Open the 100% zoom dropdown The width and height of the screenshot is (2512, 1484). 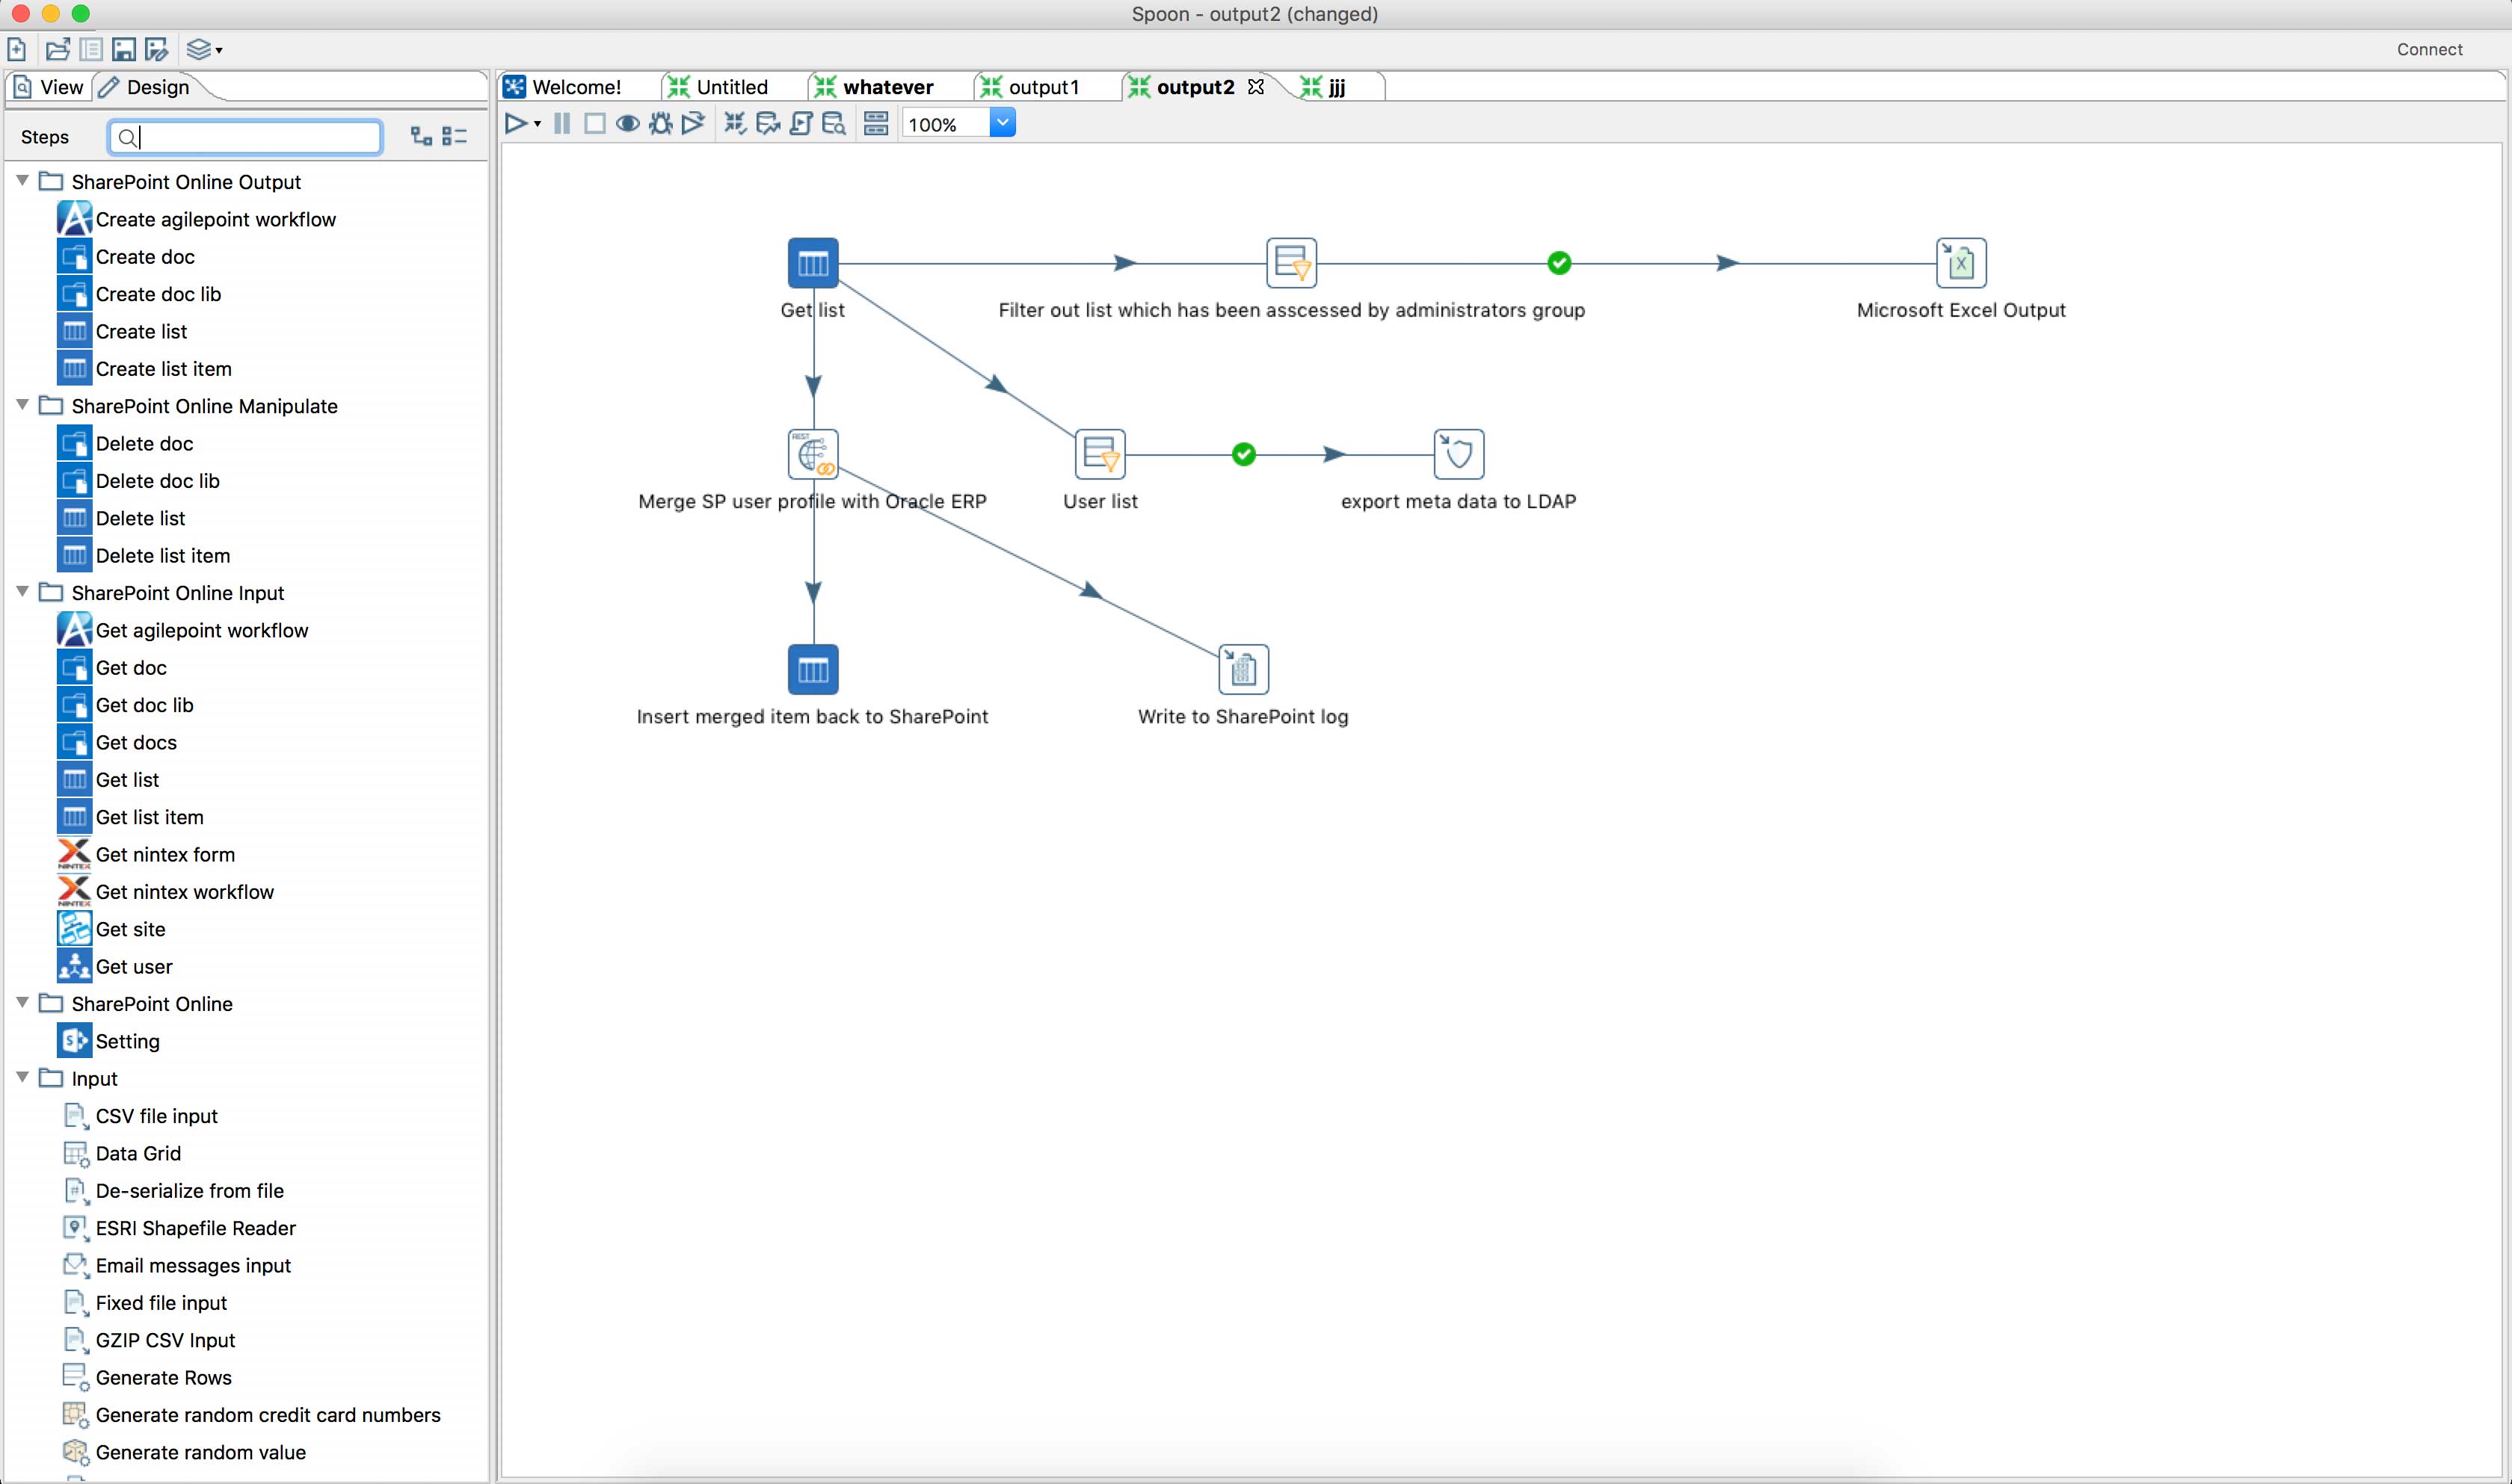coord(1003,123)
